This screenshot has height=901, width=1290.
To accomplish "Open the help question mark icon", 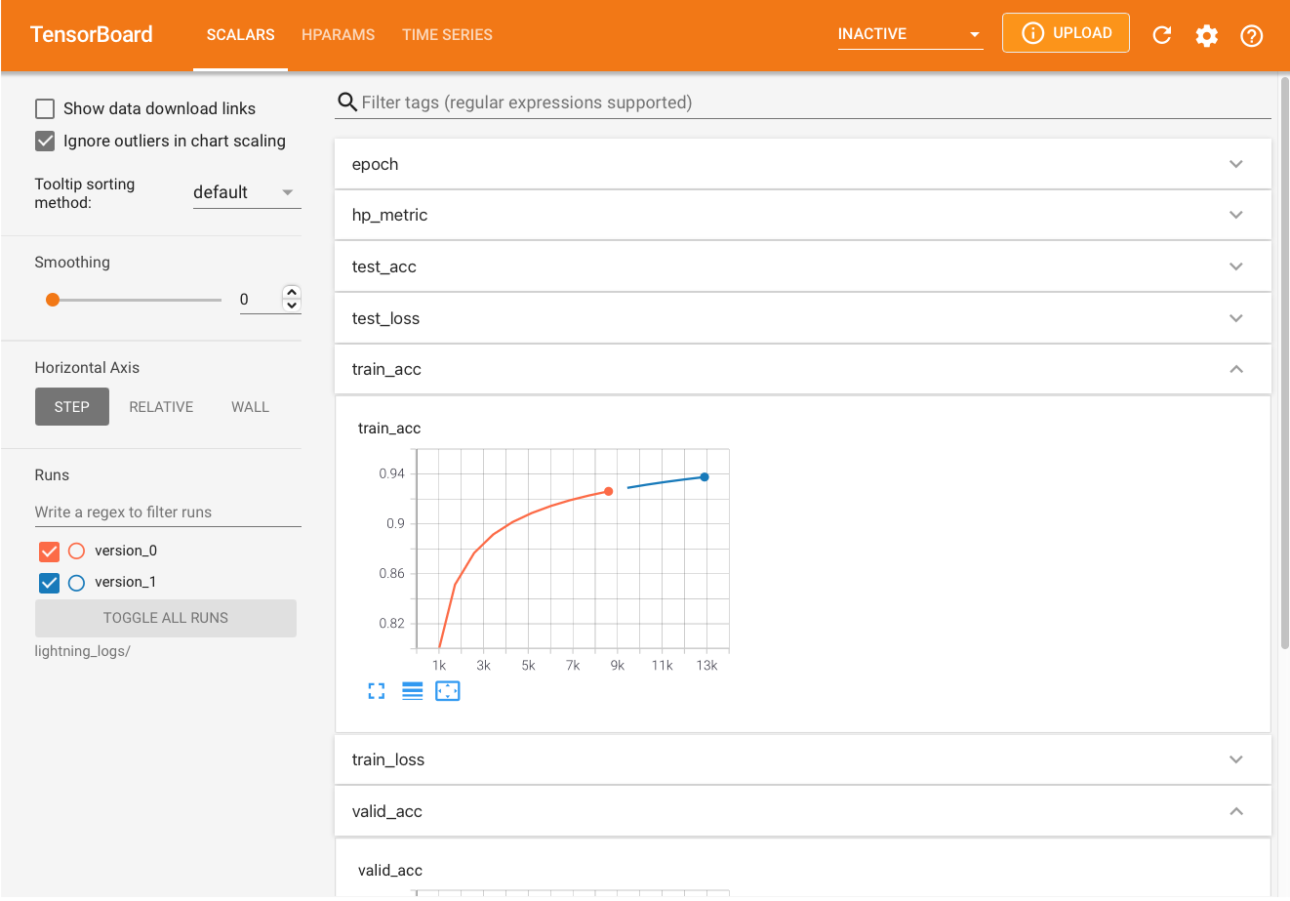I will tap(1252, 36).
